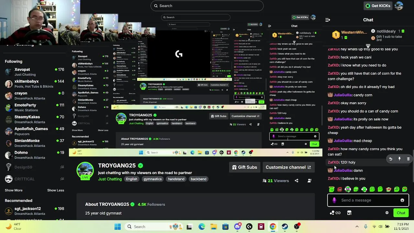This screenshot has height=233, width=414.
Task: Select the gymnastics tag
Action: click(x=153, y=179)
